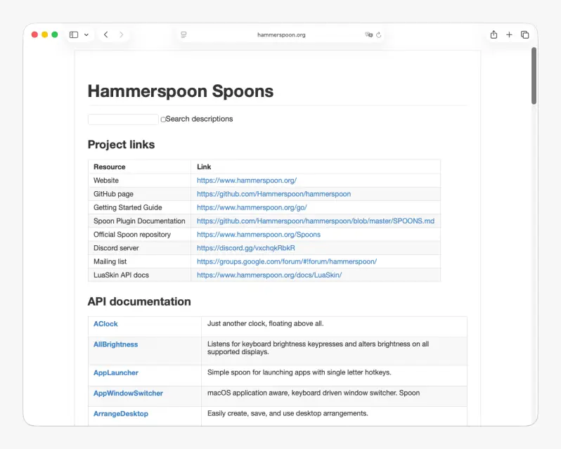Click the 'GitHub page' resource cell

[x=139, y=194]
